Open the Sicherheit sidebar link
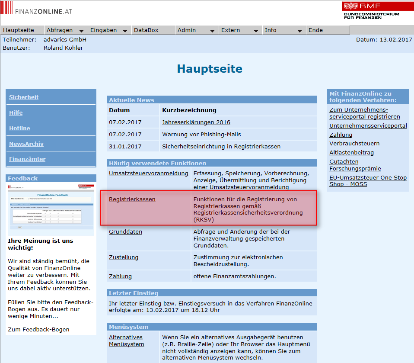Viewport: 414px width, 363px height. [24, 97]
